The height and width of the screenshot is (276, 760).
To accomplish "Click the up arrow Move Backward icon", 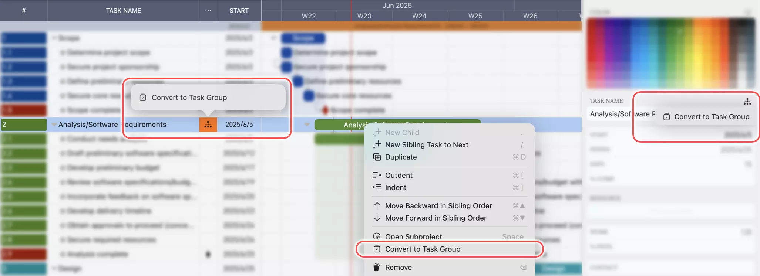I will coord(377,206).
